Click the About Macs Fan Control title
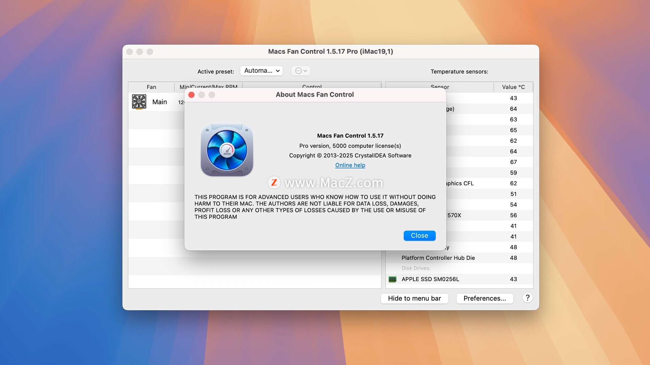The height and width of the screenshot is (365, 650). [315, 95]
